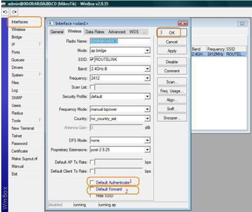Close the background interface list window

242,24
